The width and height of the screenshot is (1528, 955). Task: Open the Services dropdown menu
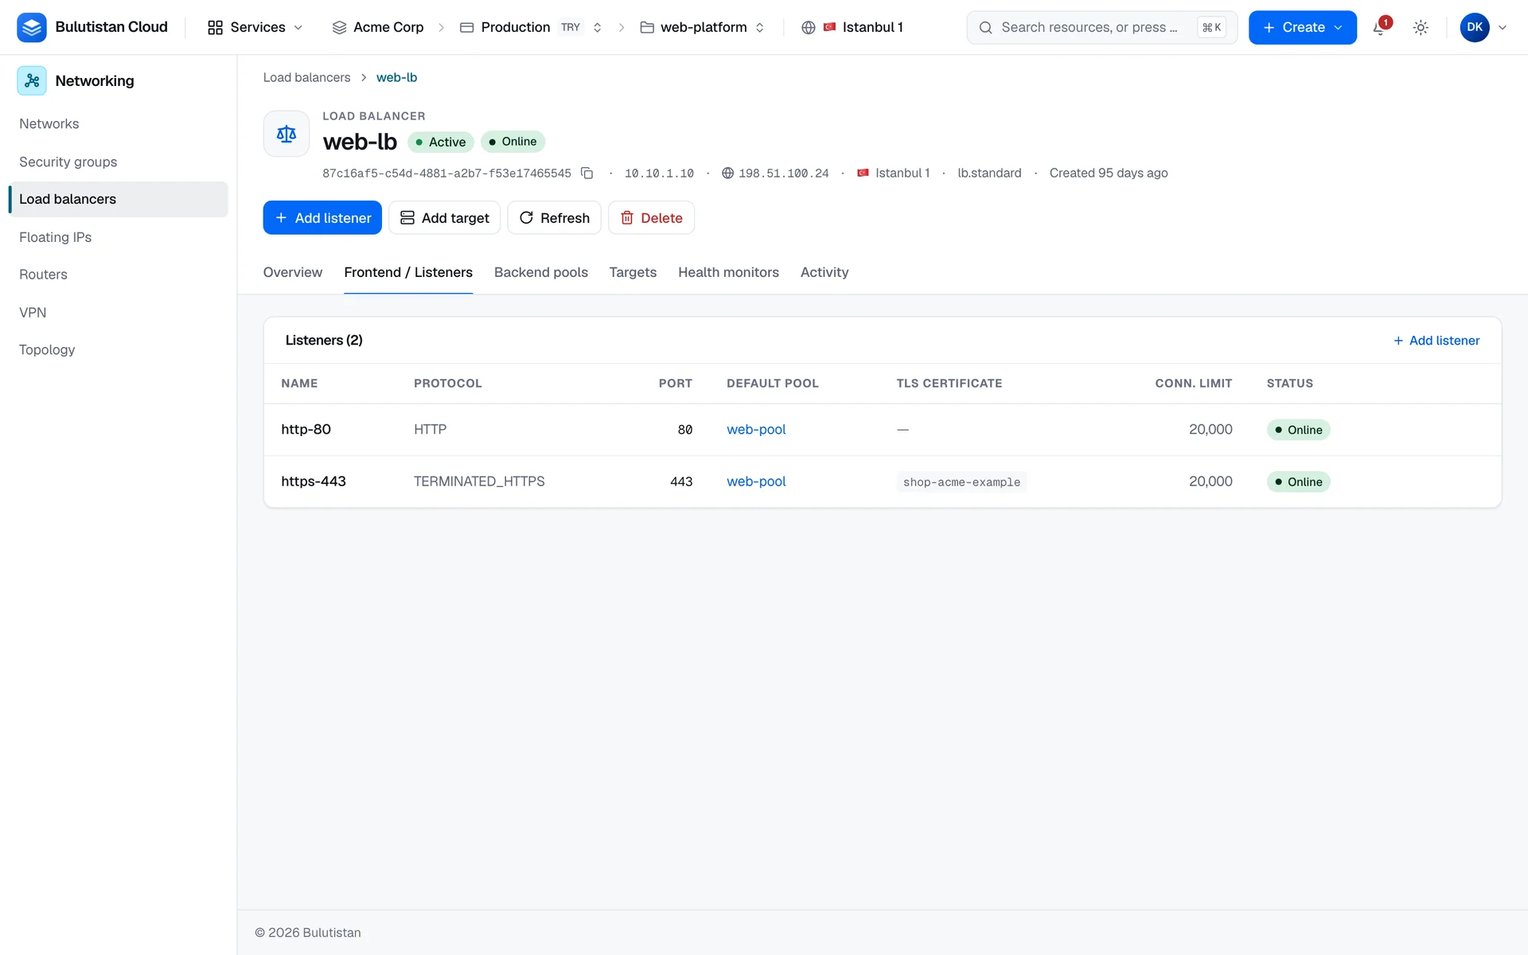pos(255,27)
